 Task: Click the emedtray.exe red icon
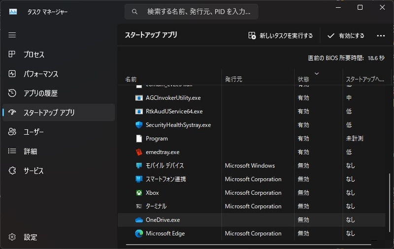click(139, 152)
